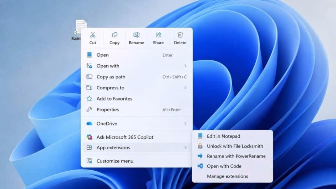Click the Cut scissors icon
The image size is (336, 189).
point(93,35)
